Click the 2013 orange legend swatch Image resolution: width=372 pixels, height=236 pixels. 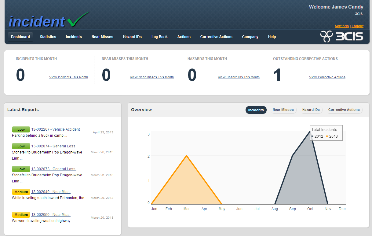click(x=327, y=136)
